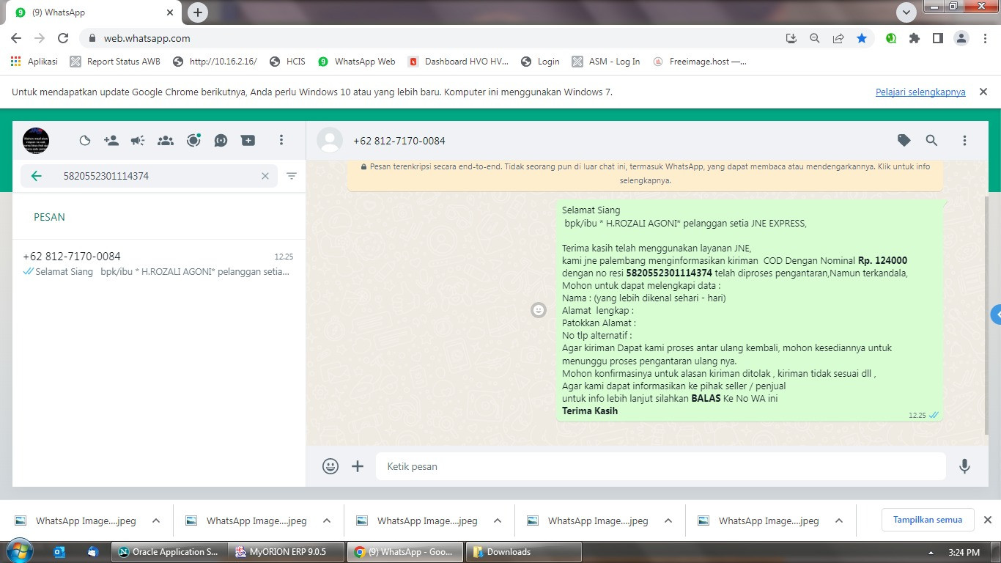Start a new chat via chat bubble icon

click(221, 141)
